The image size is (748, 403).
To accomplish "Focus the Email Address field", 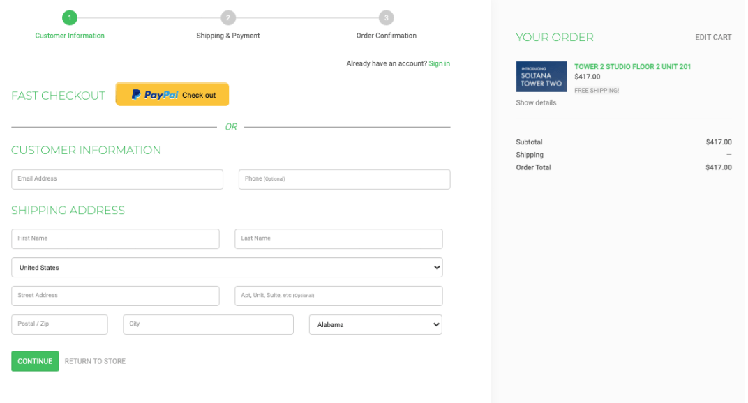I will [117, 179].
